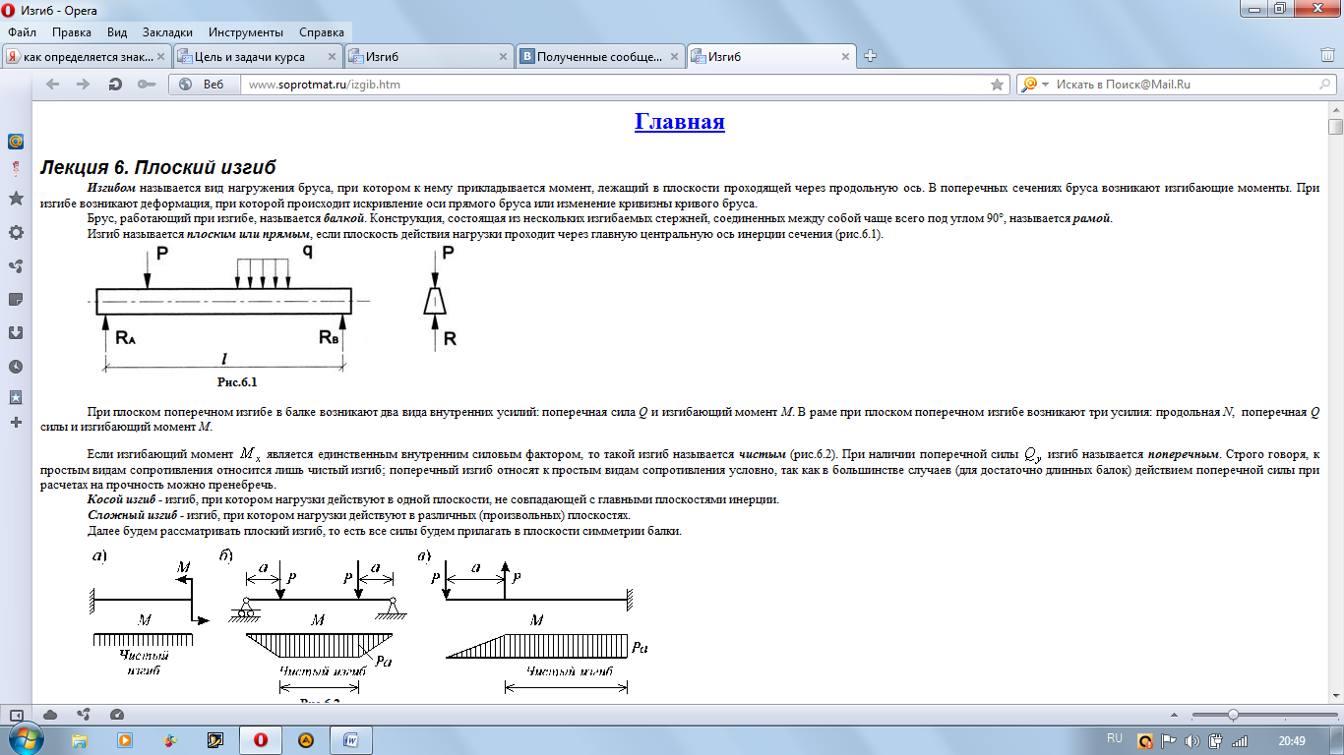Open the Opera button in the taskbar
The width and height of the screenshot is (1344, 755).
[261, 739]
